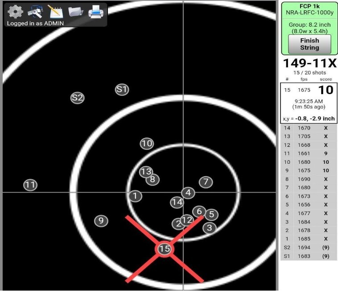Screen dimensions: 338x291
Task: Click shot marker 15 on red cross
Action: click(165, 249)
